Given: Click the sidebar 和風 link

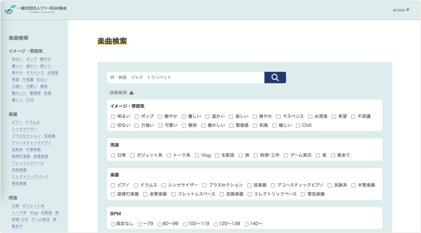Looking at the screenshot, I should tap(47, 93).
